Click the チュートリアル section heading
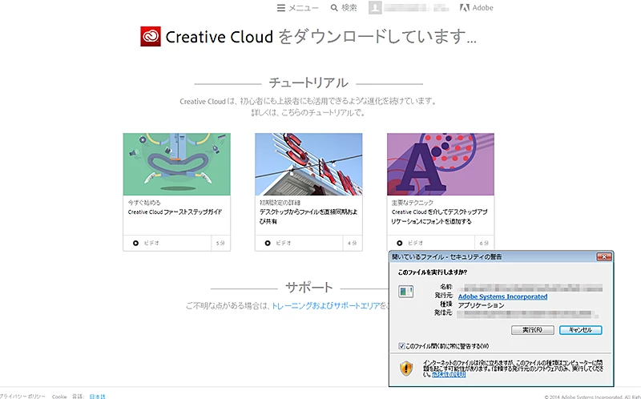641x399 pixels. (x=308, y=83)
